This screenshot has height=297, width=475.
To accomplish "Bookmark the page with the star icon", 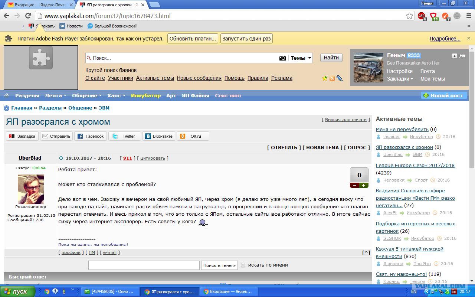I will tap(409, 16).
